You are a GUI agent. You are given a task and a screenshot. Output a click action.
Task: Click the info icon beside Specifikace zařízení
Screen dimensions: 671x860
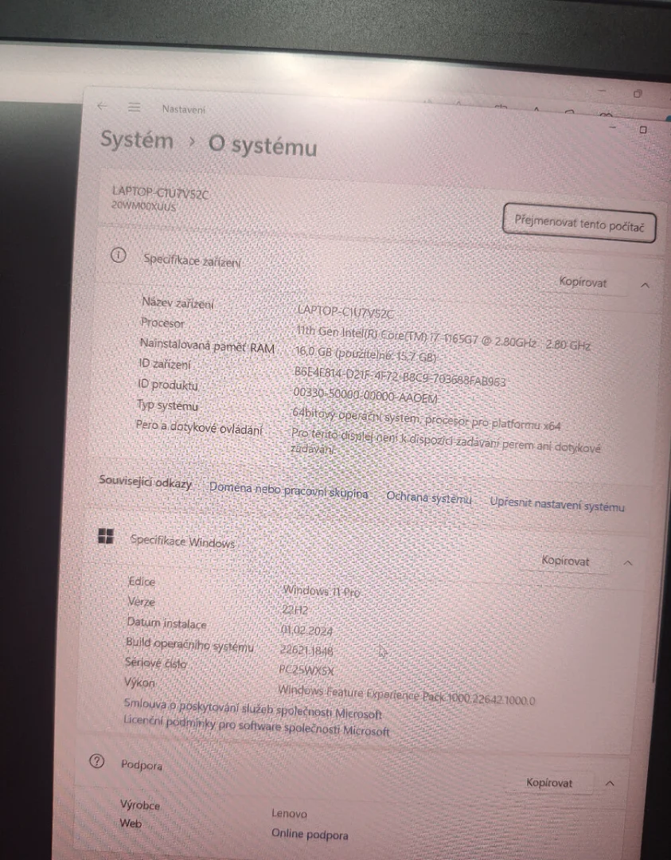(x=118, y=256)
